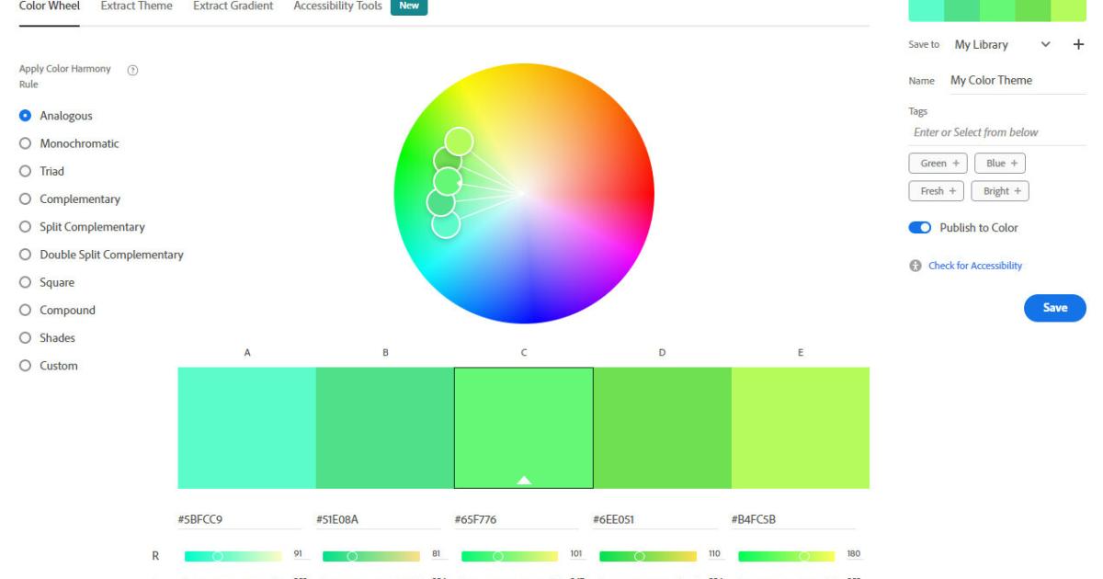Edit the hex value #65F776
Image resolution: width=1103 pixels, height=579 pixels.
click(517, 520)
